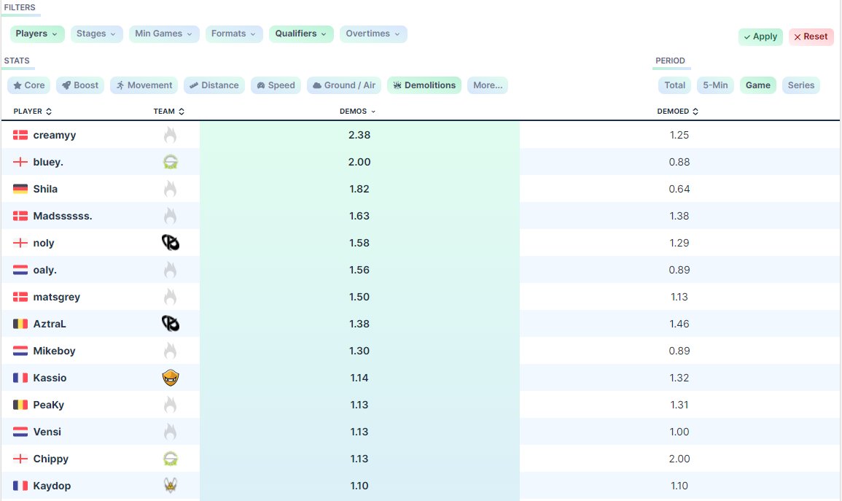Screen dimensions: 842x501
Task: Select the Movement stats tab
Action: coord(144,85)
